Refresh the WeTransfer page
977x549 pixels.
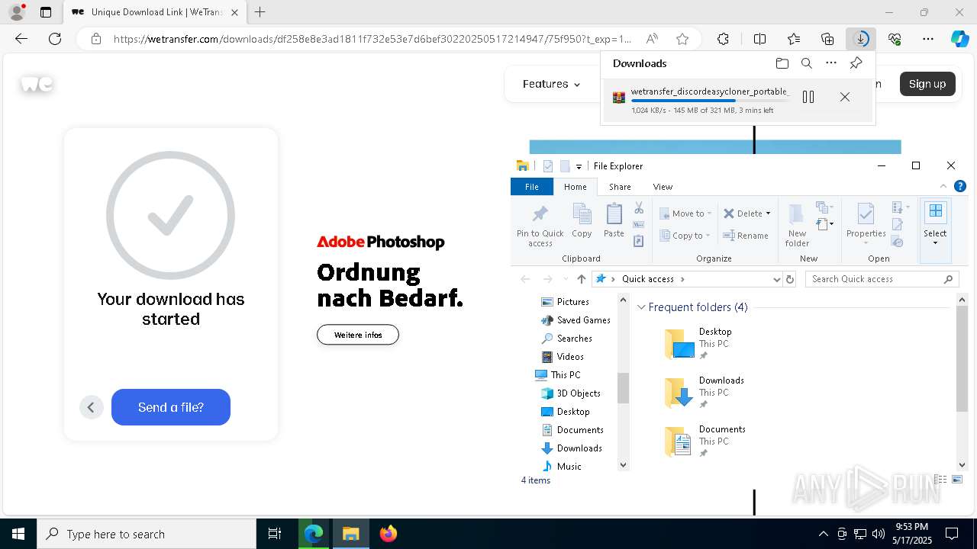coord(55,39)
